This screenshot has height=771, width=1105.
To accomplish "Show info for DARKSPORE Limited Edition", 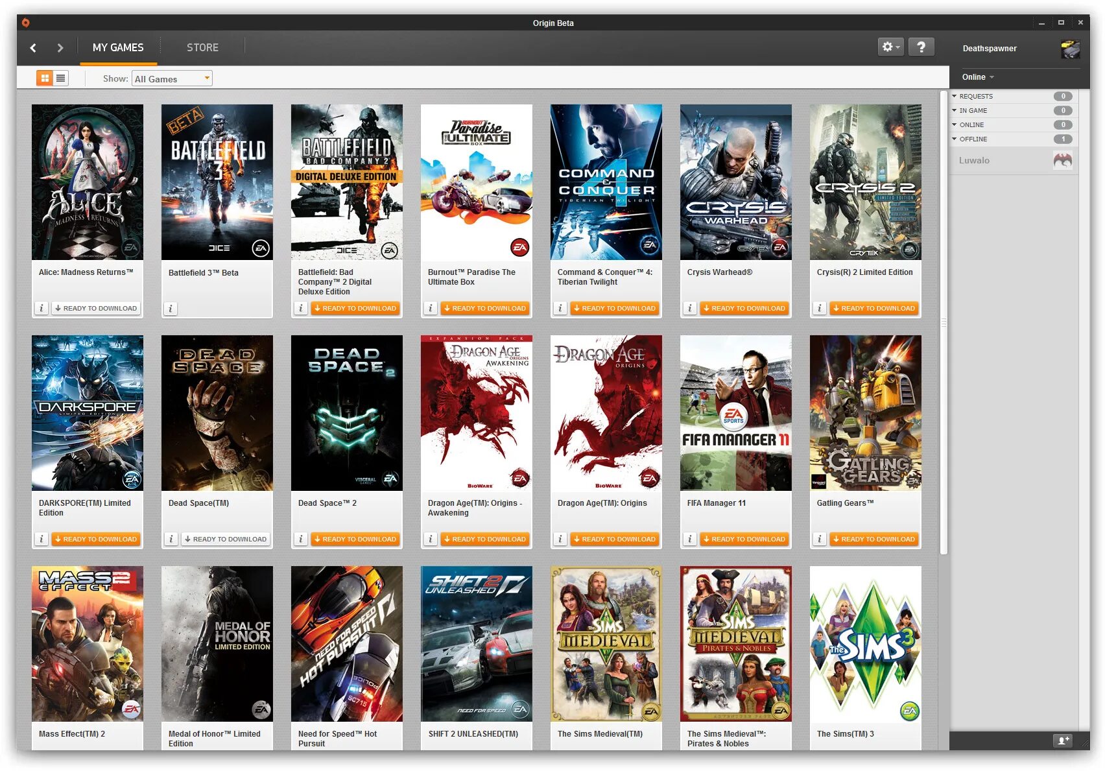I will 42,540.
